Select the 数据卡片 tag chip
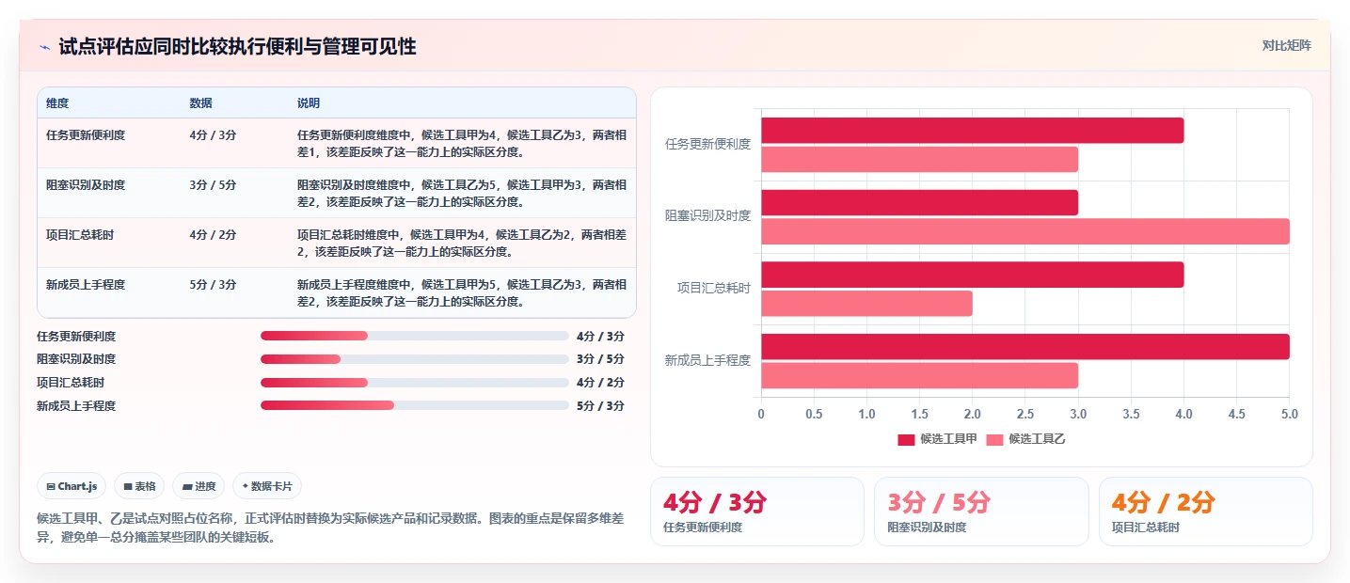Viewport: 1350px width, 583px height. 267,486
